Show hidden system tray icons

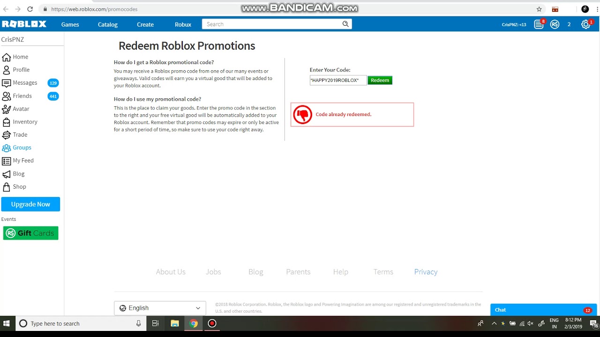pyautogui.click(x=494, y=323)
